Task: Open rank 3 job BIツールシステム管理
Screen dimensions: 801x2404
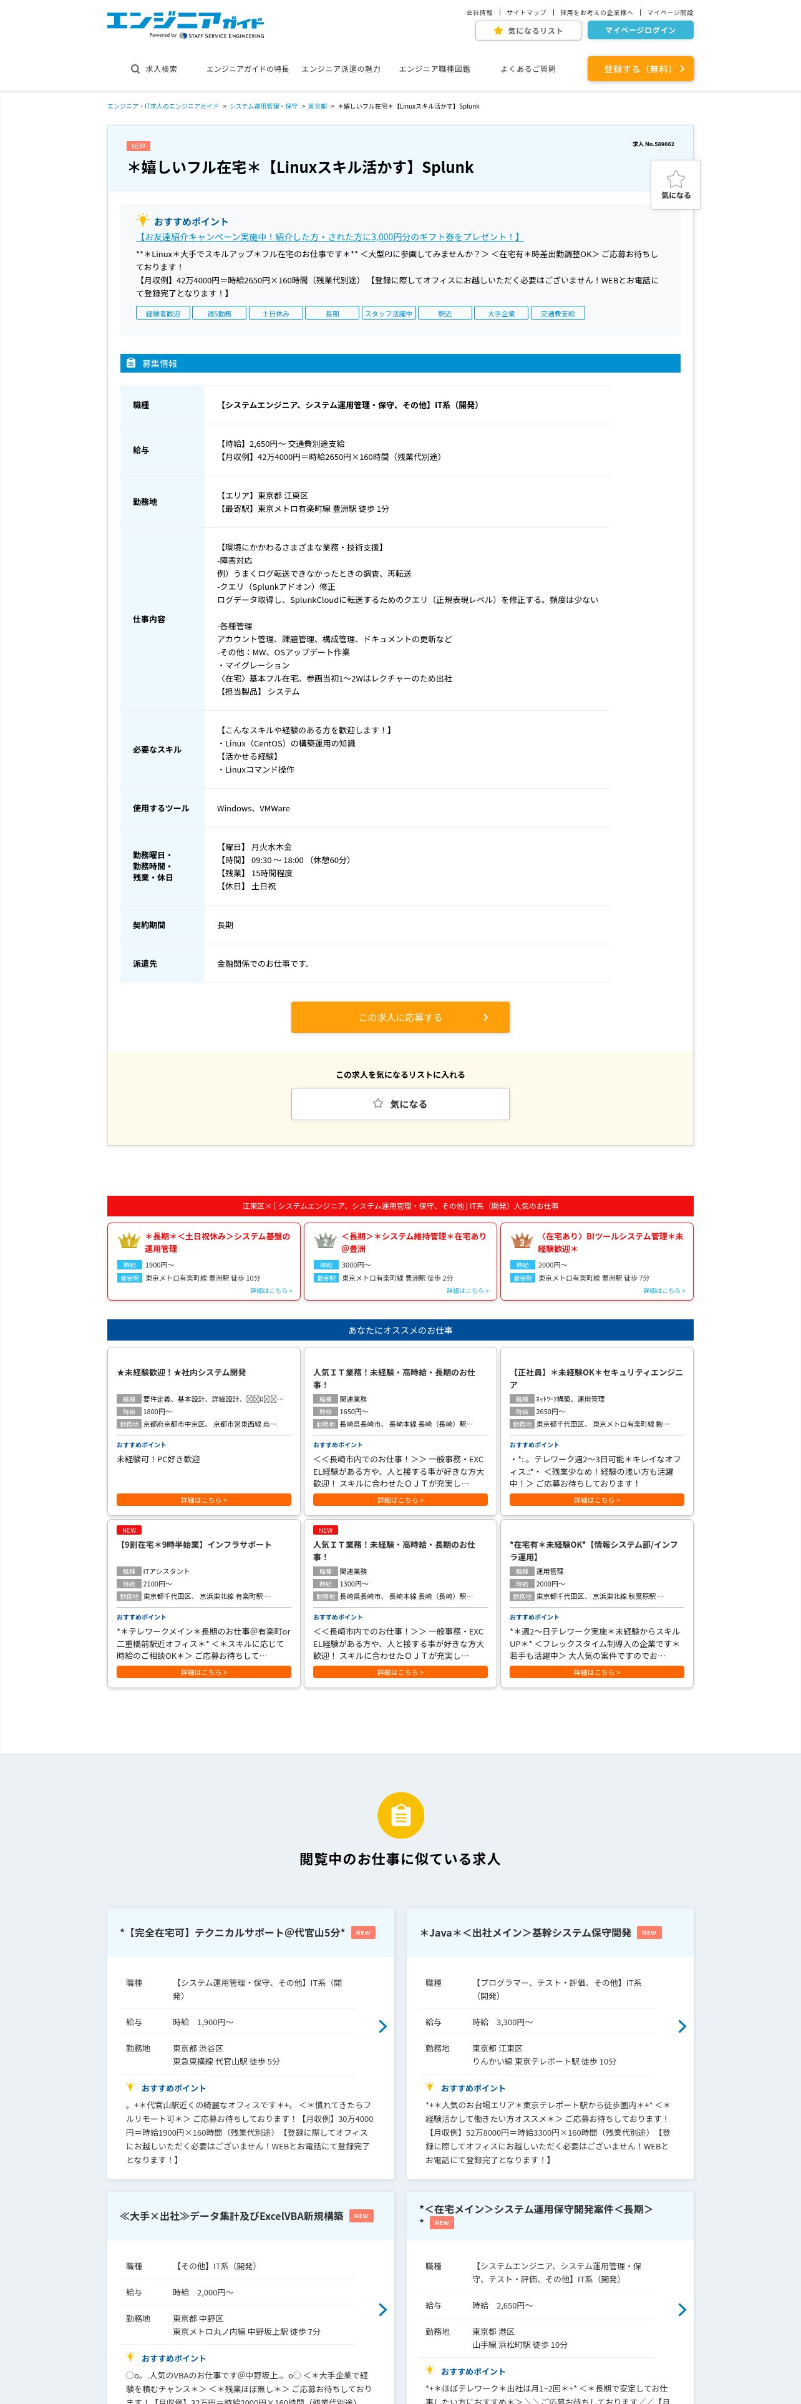Action: coord(611,1242)
